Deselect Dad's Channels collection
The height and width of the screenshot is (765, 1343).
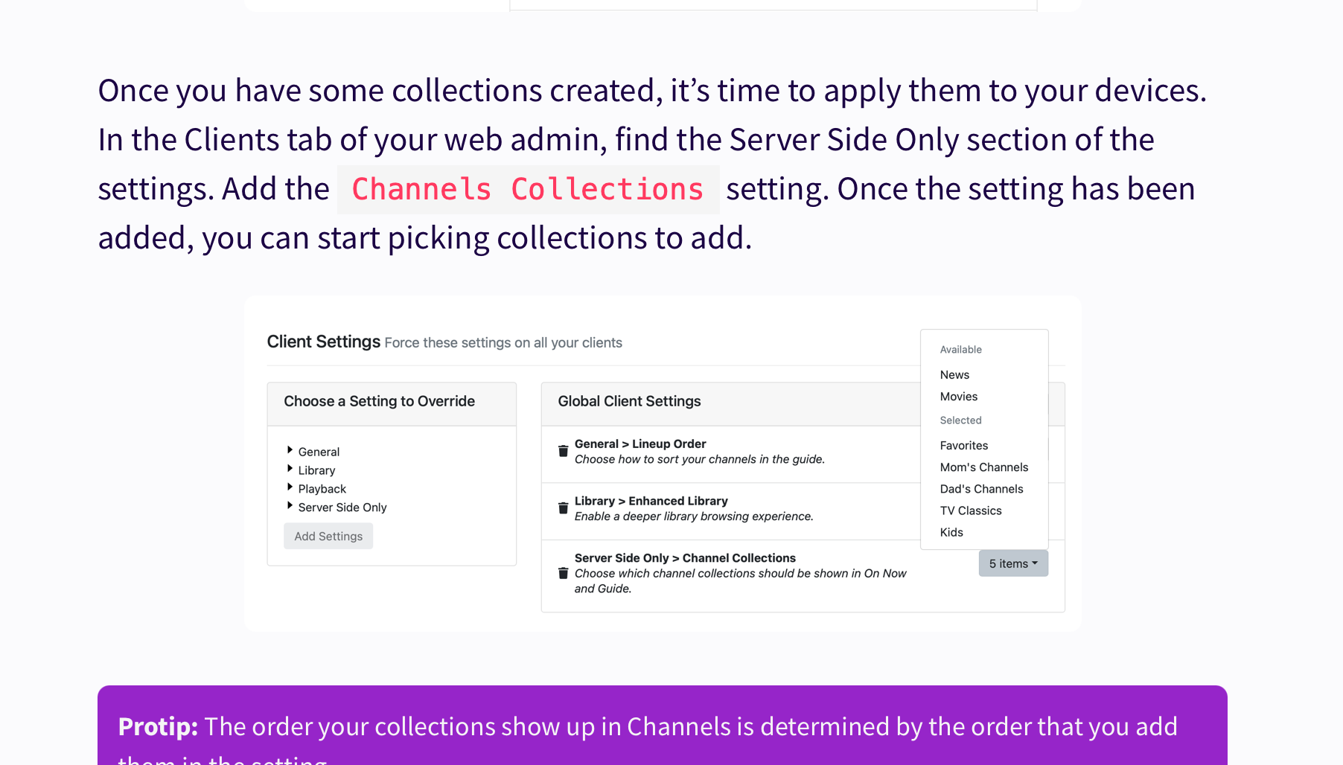tap(981, 489)
